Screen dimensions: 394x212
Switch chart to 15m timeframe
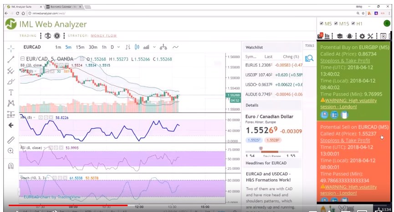80,47
